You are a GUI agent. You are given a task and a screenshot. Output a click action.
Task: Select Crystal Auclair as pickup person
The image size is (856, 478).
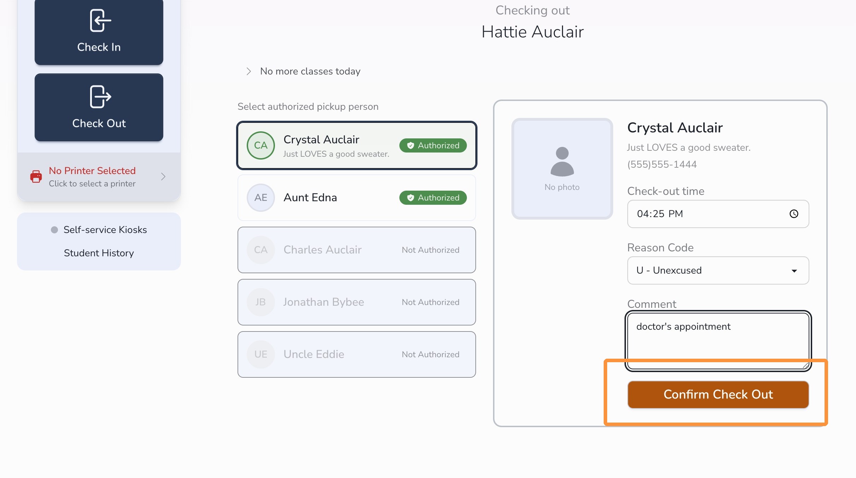357,145
